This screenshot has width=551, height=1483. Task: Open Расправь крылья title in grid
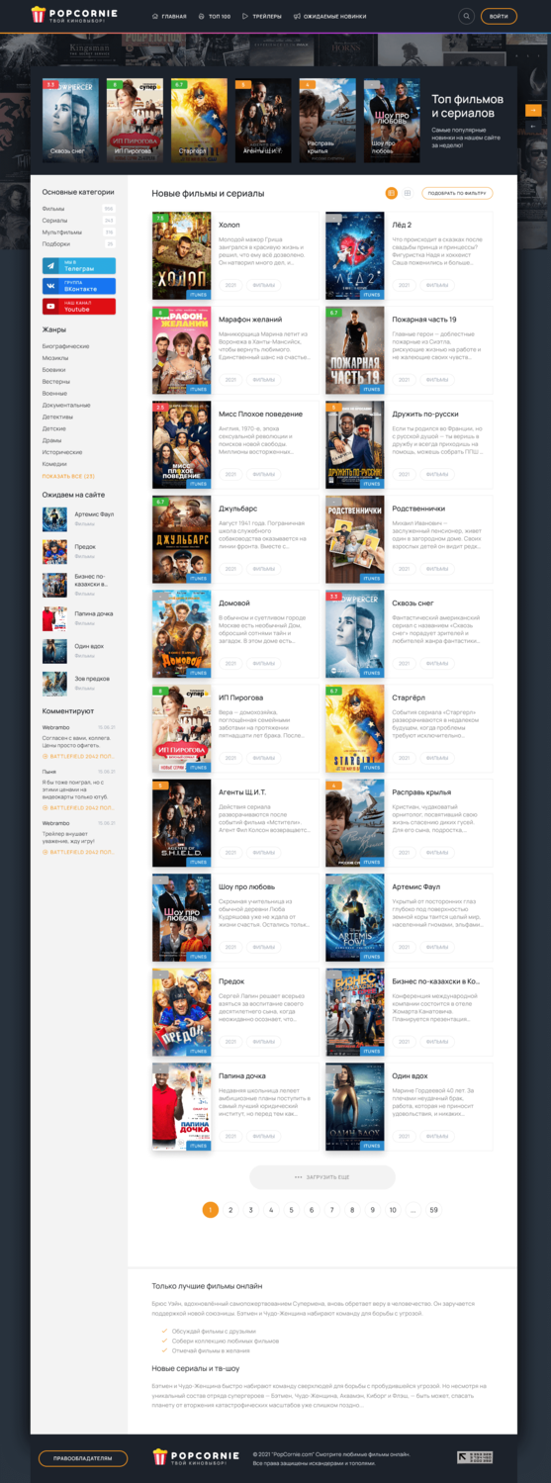pos(421,792)
